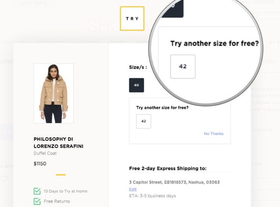Click the magnified dark size button in circle

(173, 9)
